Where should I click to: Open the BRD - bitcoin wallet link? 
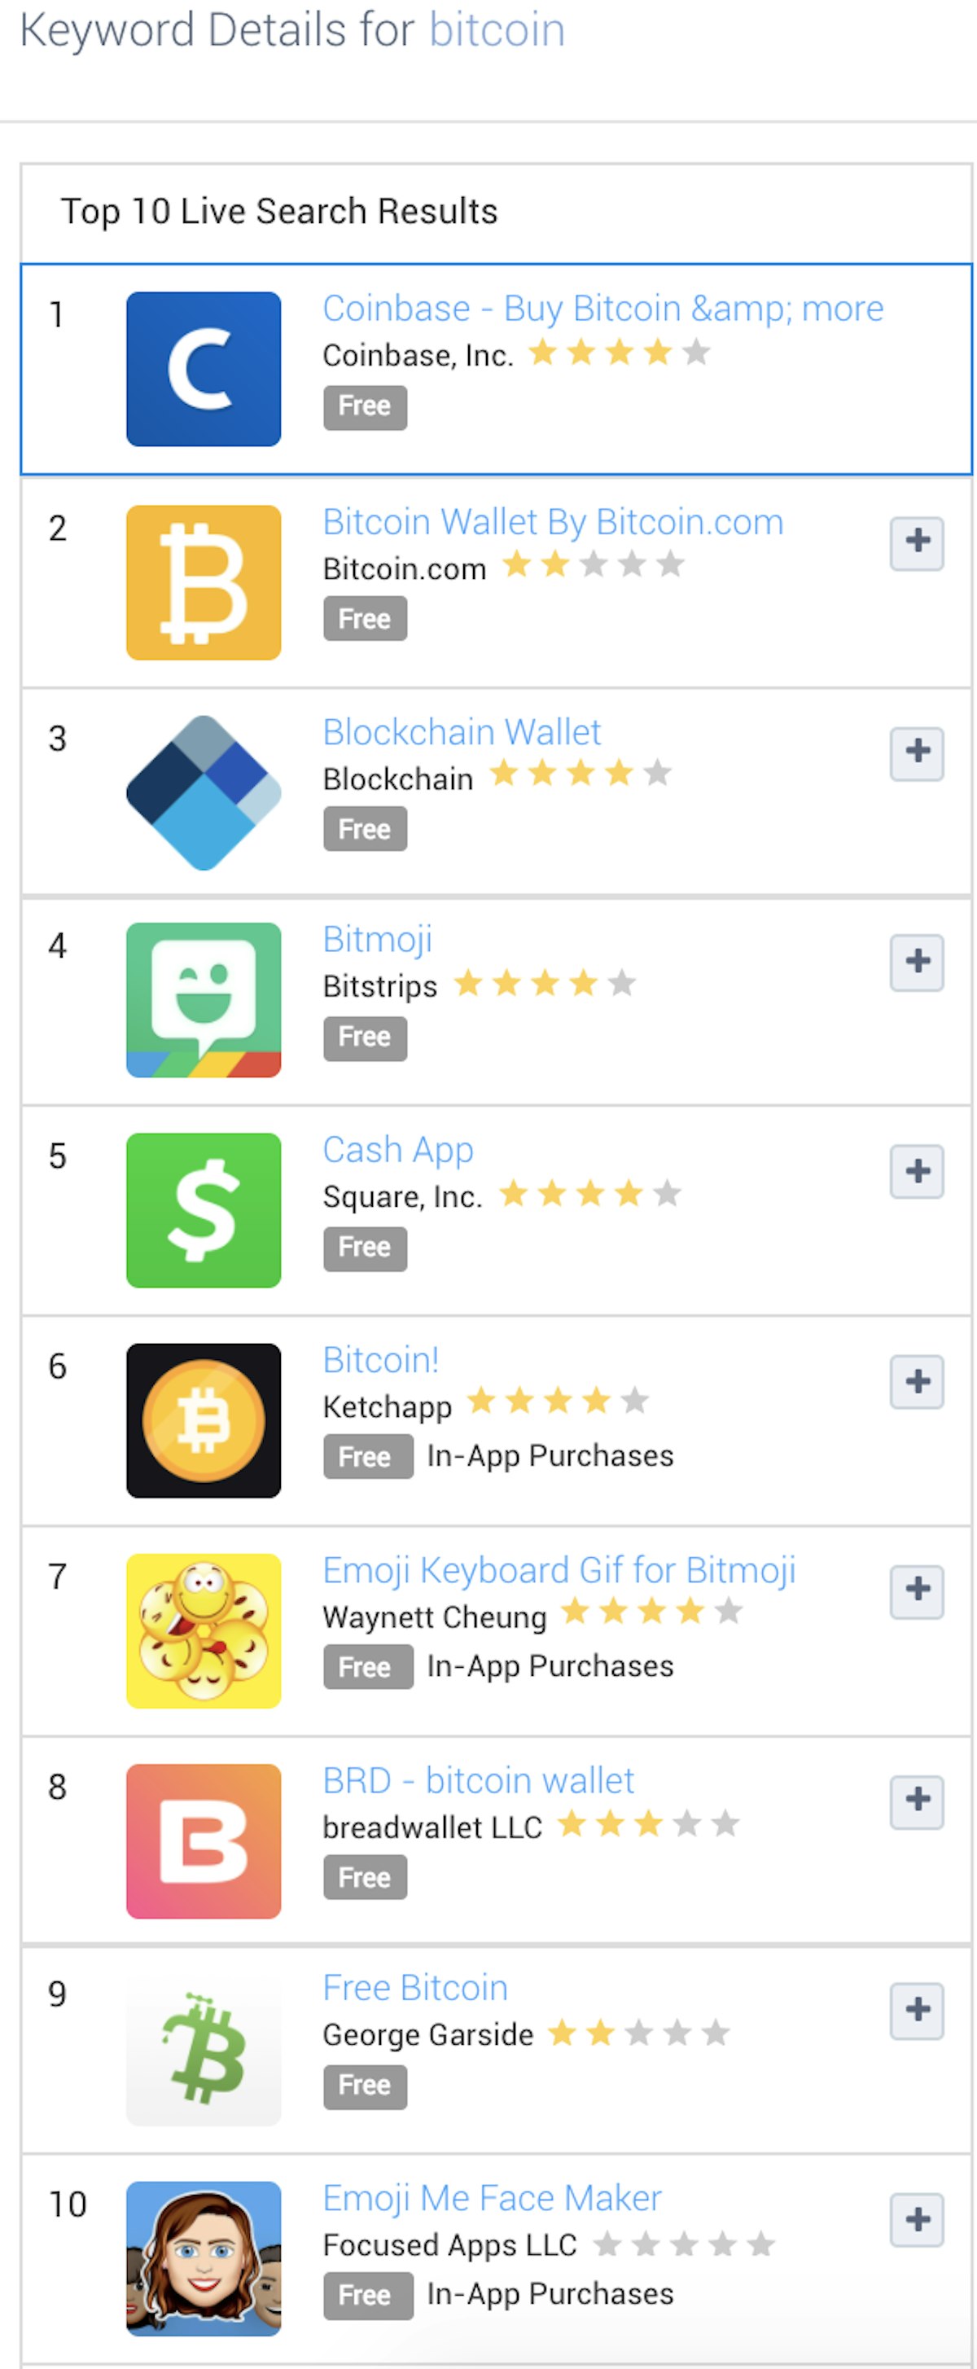click(x=478, y=1781)
